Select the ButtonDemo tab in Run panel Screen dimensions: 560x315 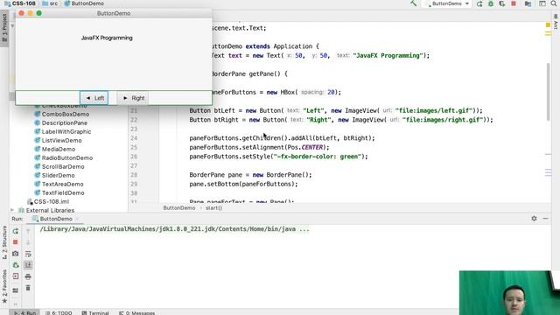pos(56,219)
